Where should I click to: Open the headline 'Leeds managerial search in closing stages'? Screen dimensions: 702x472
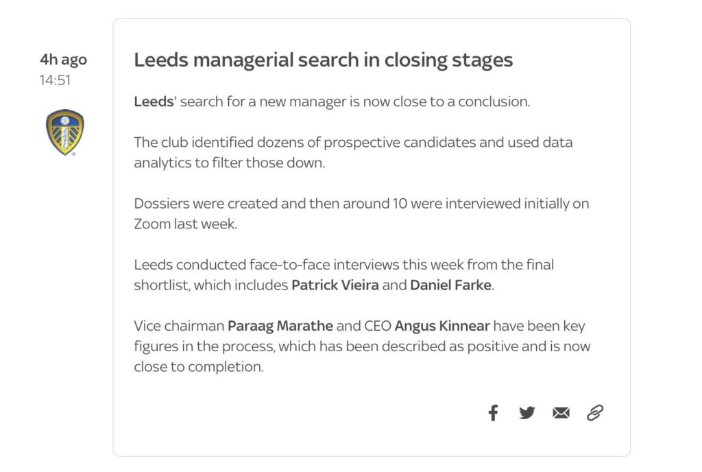(324, 60)
